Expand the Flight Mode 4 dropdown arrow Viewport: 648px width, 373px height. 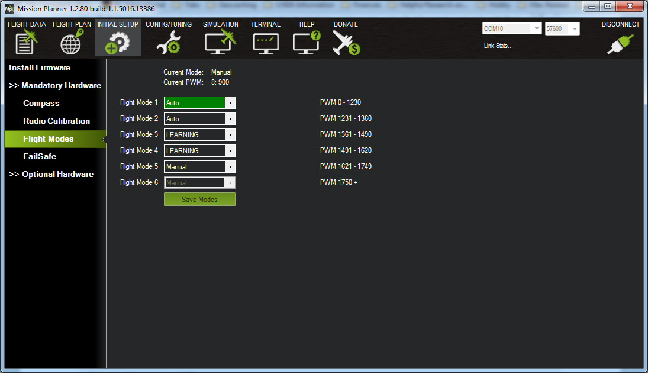coord(230,150)
